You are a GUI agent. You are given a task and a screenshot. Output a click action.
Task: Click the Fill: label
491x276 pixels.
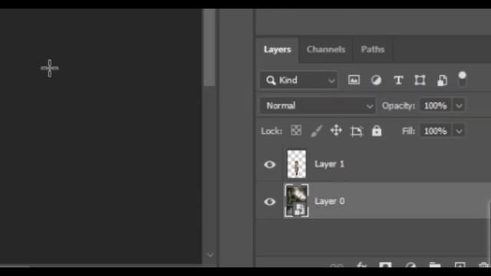pos(408,131)
